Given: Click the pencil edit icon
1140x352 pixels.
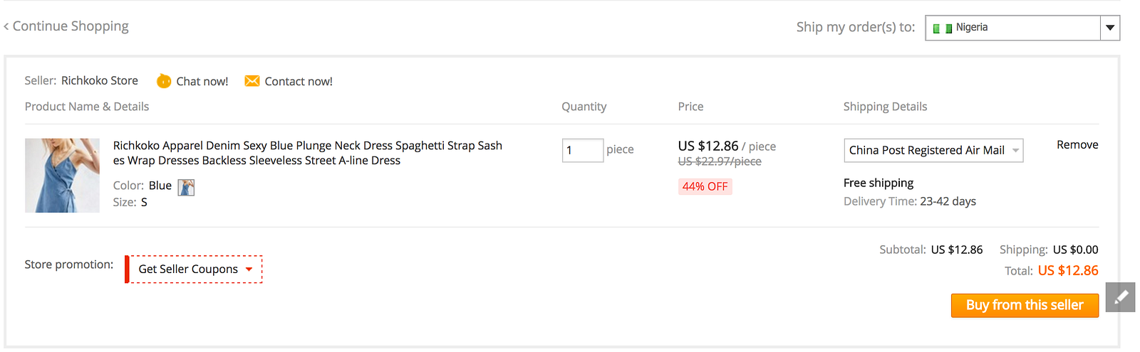Looking at the screenshot, I should point(1120,297).
